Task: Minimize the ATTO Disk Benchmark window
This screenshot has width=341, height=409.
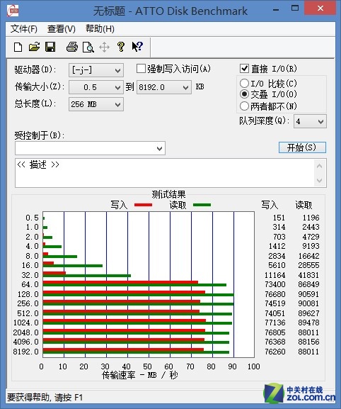Action: pyautogui.click(x=276, y=10)
